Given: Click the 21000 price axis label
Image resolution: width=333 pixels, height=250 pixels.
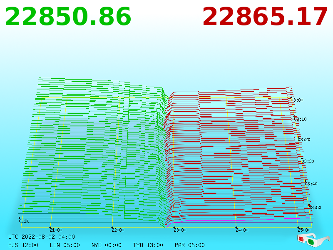Looking at the screenshot, I should point(56,230).
